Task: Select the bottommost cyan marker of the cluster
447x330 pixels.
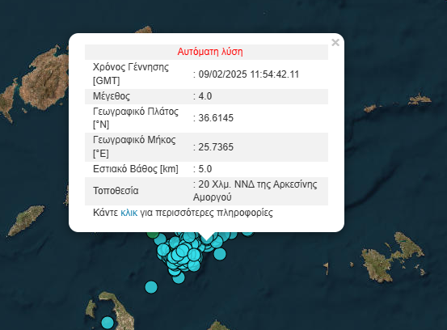Action: (x=179, y=277)
